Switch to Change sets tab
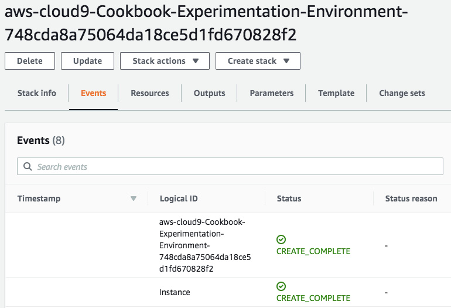This screenshot has height=308, width=451. (x=402, y=93)
